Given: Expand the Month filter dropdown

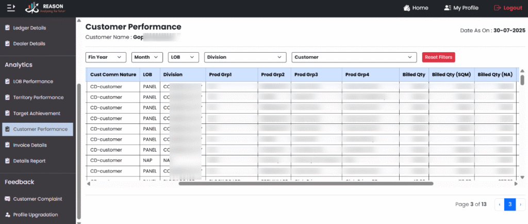Looking at the screenshot, I should click(147, 57).
